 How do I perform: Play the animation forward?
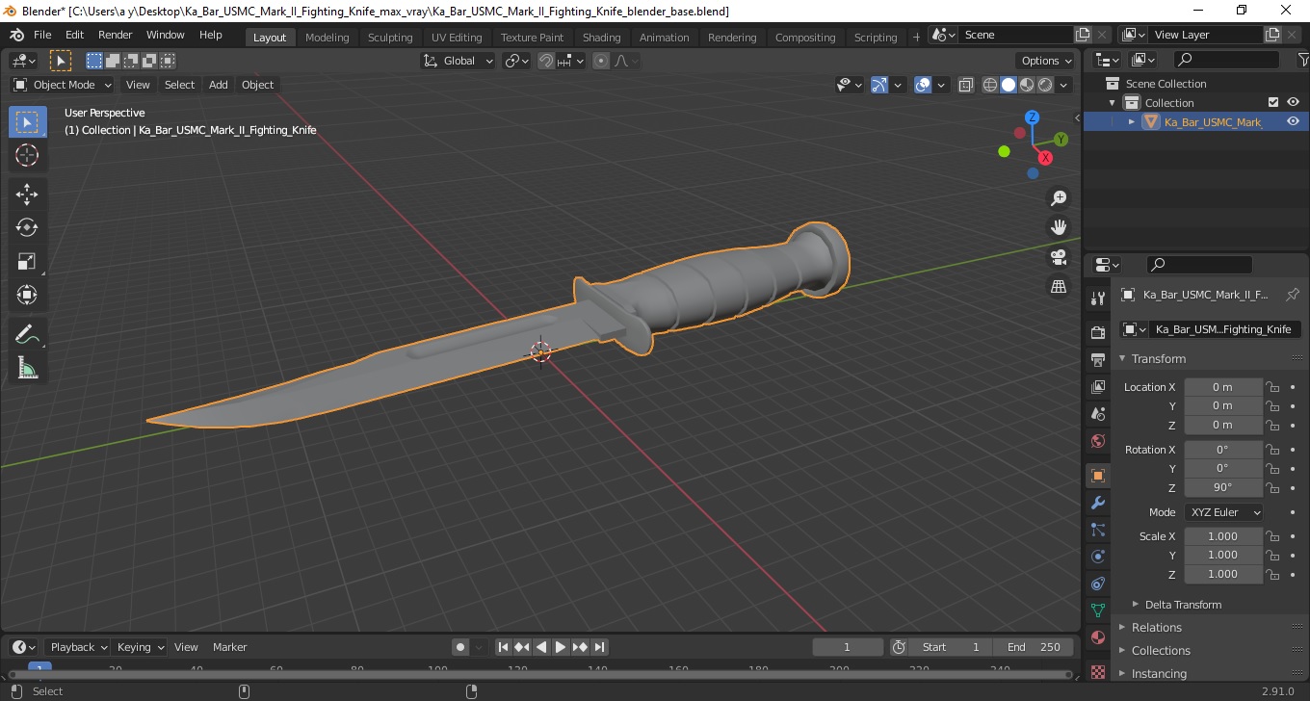pos(561,647)
